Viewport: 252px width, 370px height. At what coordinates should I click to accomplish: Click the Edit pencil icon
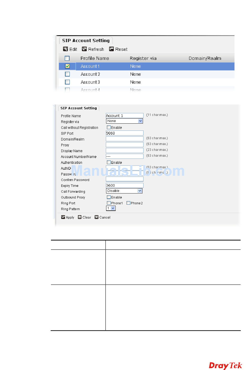coord(66,49)
